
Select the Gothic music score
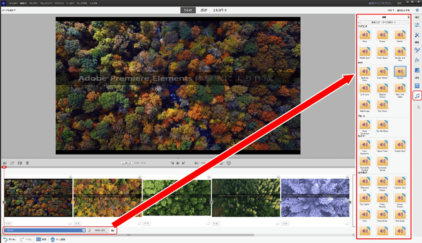(x=400, y=36)
